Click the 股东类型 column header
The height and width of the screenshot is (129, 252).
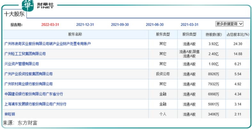tap(163, 34)
